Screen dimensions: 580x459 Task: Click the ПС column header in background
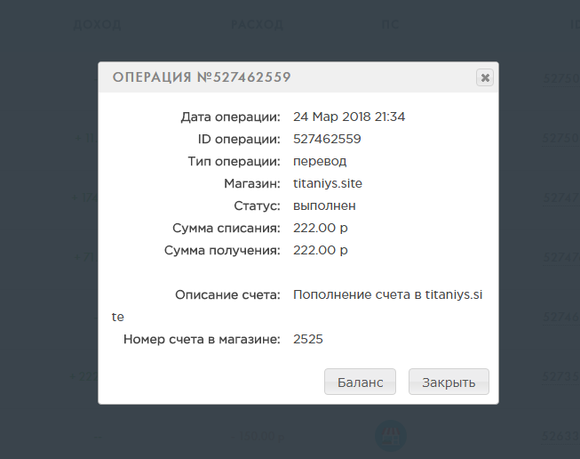point(391,24)
